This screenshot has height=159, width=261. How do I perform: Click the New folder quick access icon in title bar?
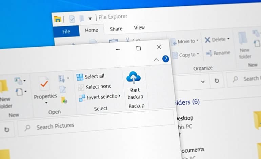(x=82, y=19)
